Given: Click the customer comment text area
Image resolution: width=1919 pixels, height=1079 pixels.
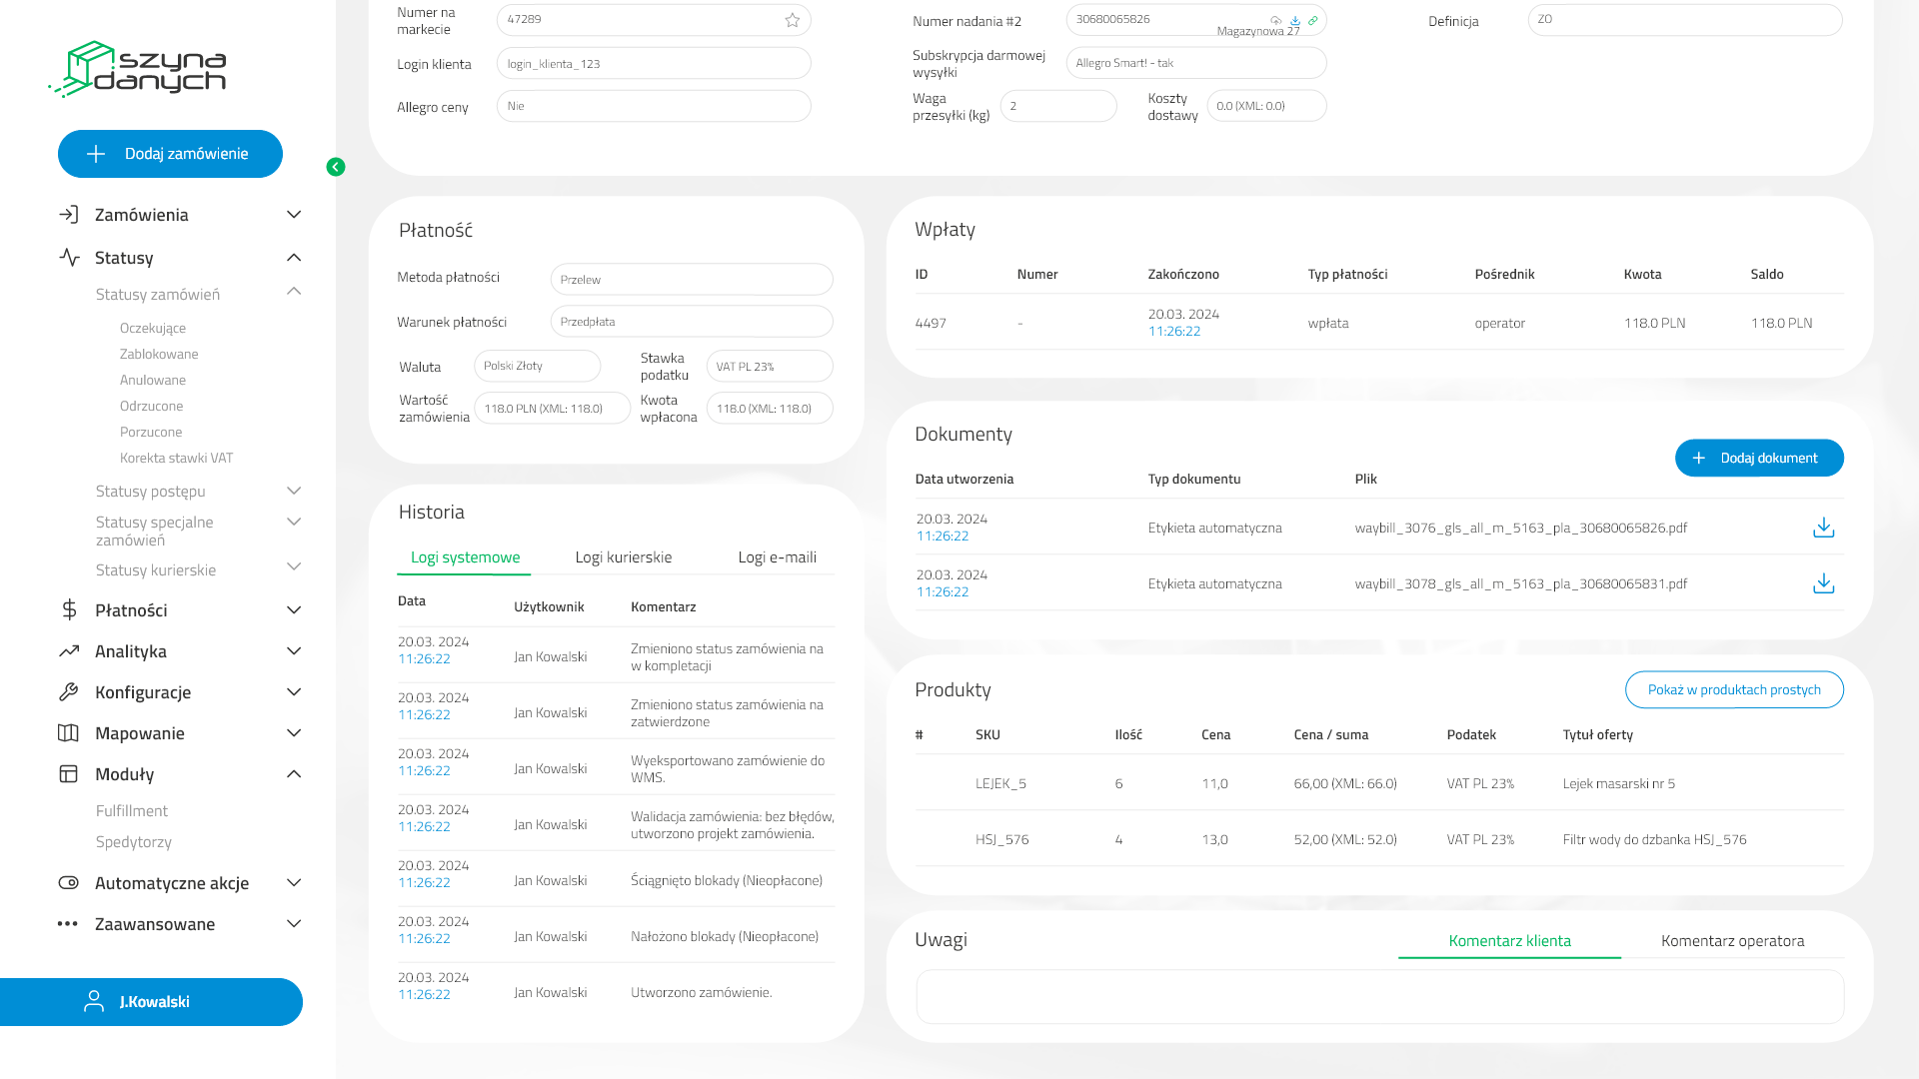Looking at the screenshot, I should pos(1379,997).
